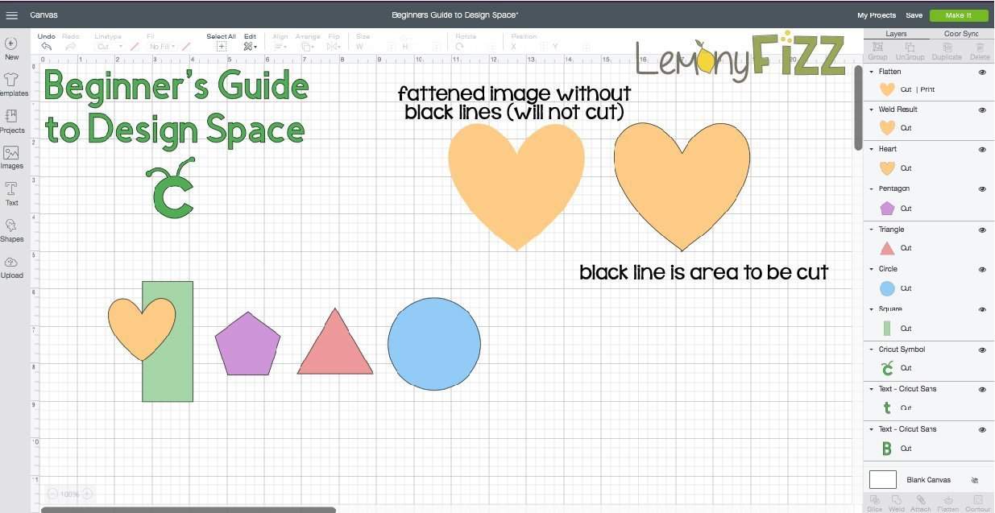Open the Images library
The image size is (995, 513).
[x=11, y=158]
